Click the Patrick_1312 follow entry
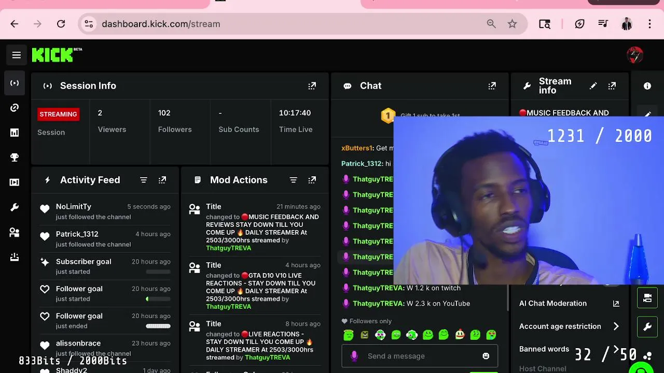 coord(106,239)
